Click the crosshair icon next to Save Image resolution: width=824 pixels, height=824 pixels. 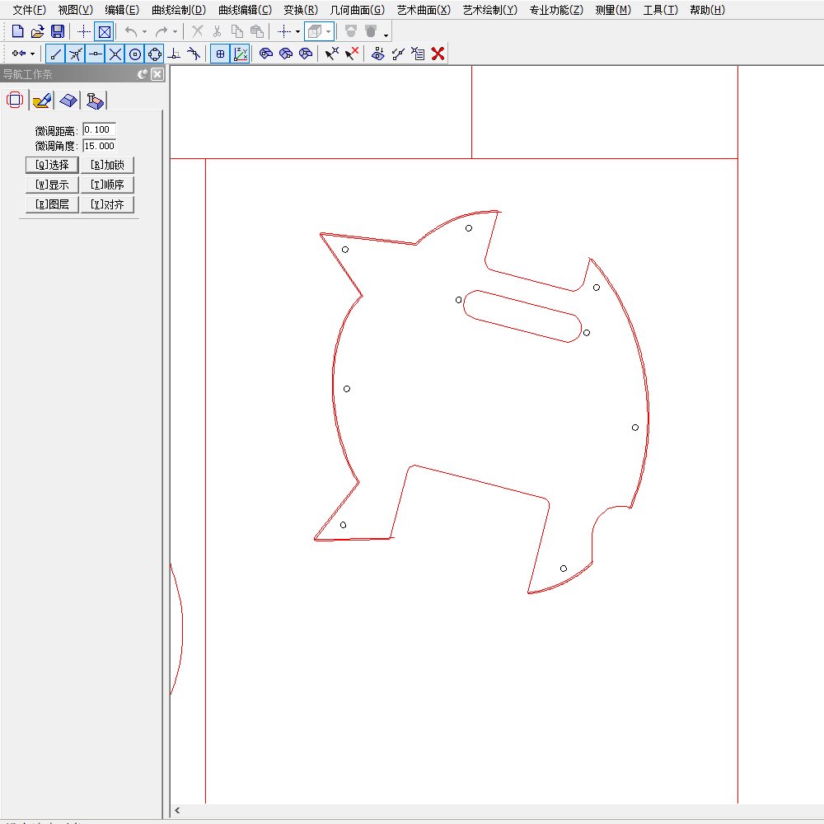coord(83,31)
